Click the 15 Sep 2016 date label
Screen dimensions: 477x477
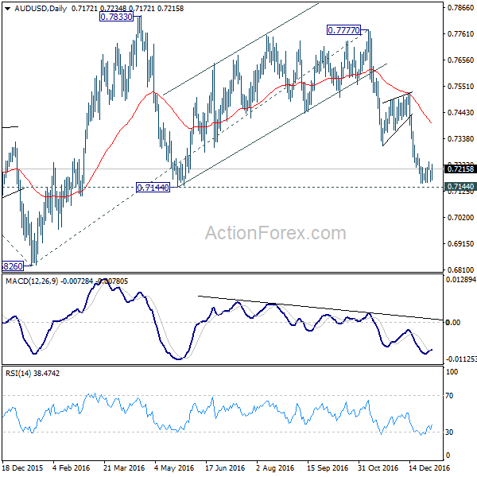pos(328,467)
